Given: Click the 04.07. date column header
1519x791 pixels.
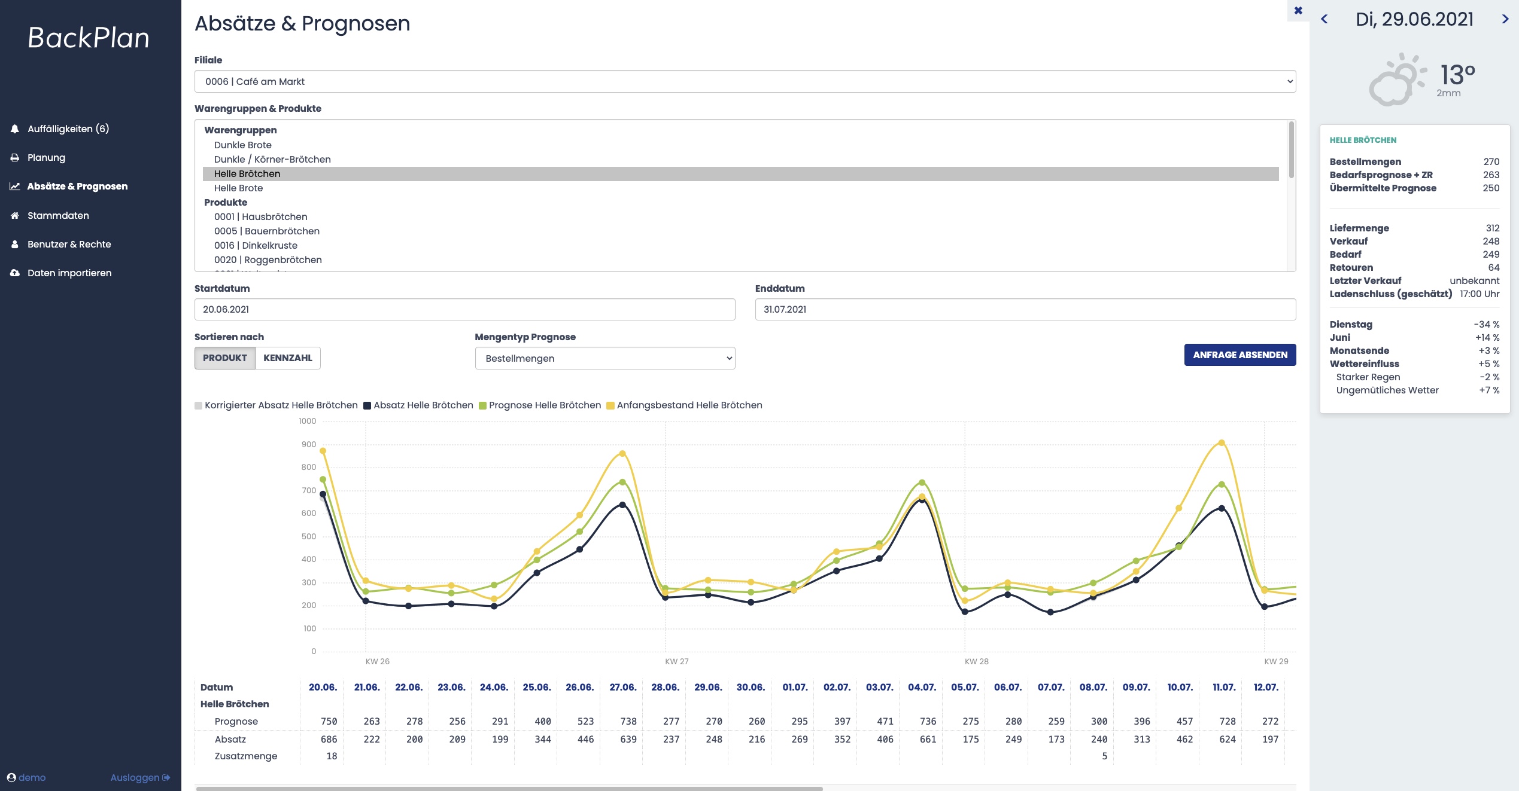Looking at the screenshot, I should [922, 687].
